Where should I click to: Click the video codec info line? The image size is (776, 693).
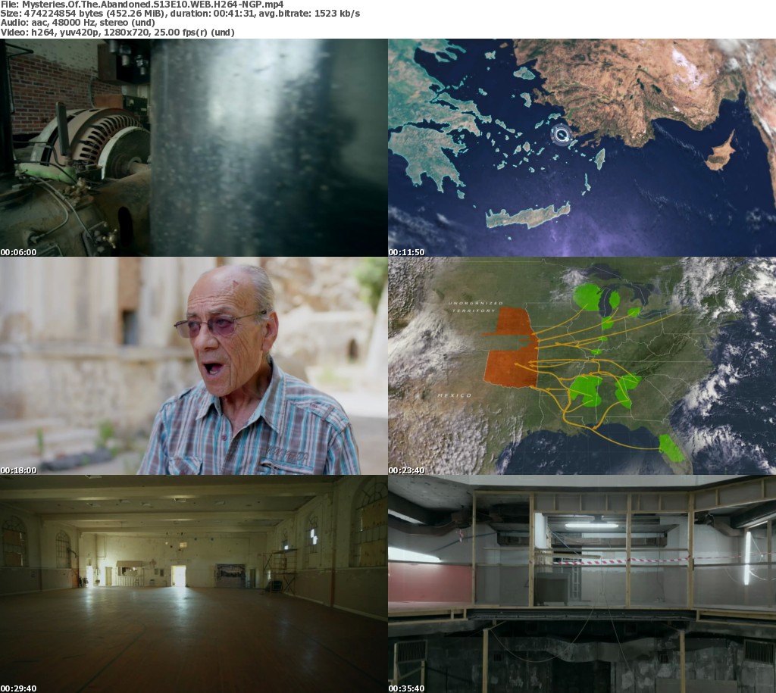[117, 33]
